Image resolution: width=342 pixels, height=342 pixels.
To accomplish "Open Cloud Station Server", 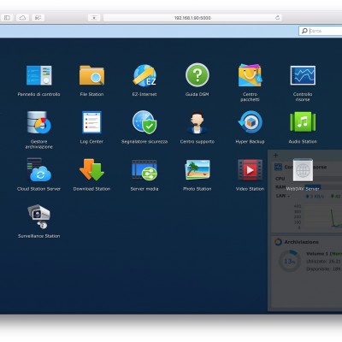I will pyautogui.click(x=39, y=169).
